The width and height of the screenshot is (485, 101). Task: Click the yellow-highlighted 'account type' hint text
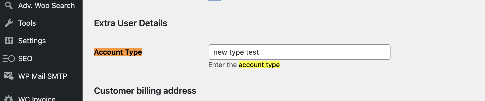[259, 65]
